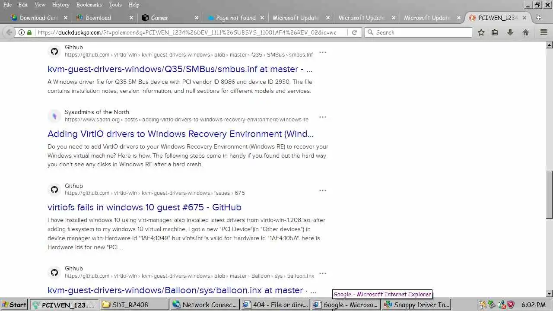Viewport: 553px width, 311px height.
Task: Open the Tools menu
Action: click(x=115, y=5)
